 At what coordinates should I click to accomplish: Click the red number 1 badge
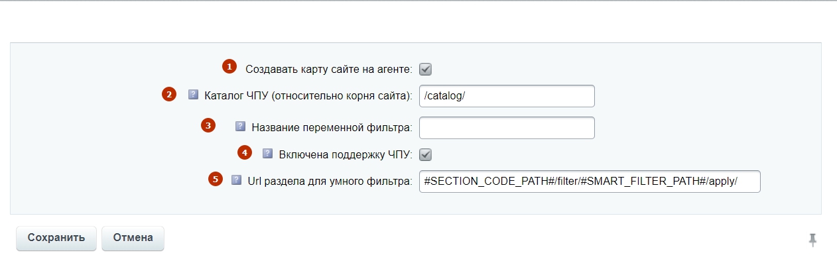point(229,66)
